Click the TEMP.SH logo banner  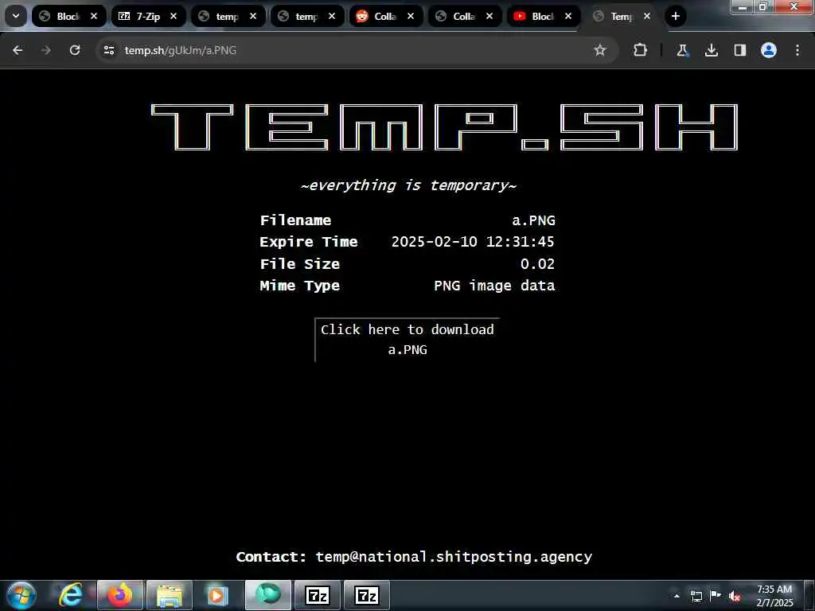point(444,127)
